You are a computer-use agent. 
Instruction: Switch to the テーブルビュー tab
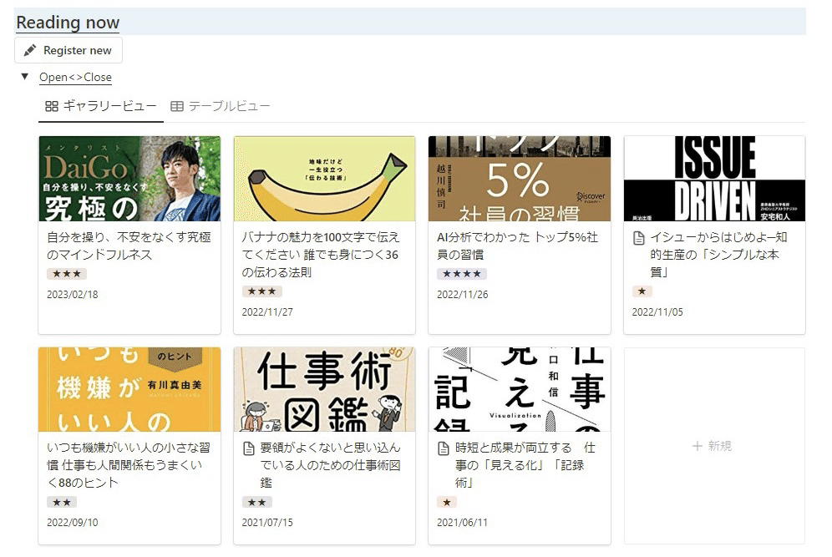click(x=221, y=106)
